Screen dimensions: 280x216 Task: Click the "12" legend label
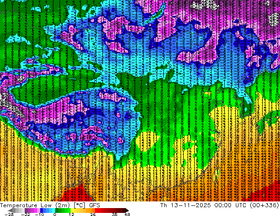coord(72,214)
